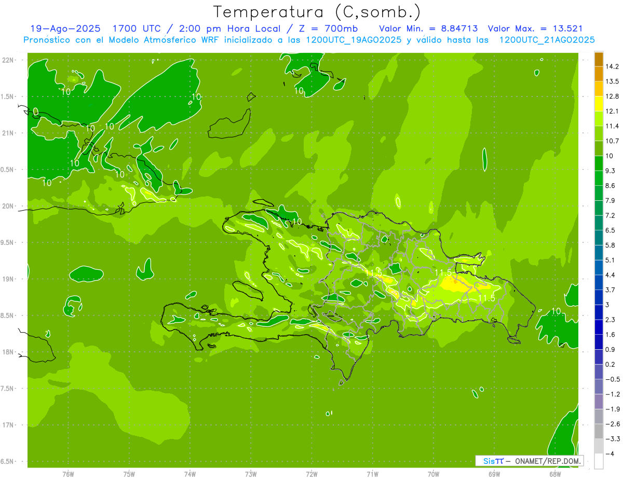Click the '9.3' colorbar value
Image resolution: width=623 pixels, height=481 pixels.
[611, 171]
